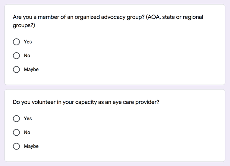This screenshot has width=230, height=166.
Task: Click the 'Maybe' label under advocacy group question
Action: pos(31,70)
